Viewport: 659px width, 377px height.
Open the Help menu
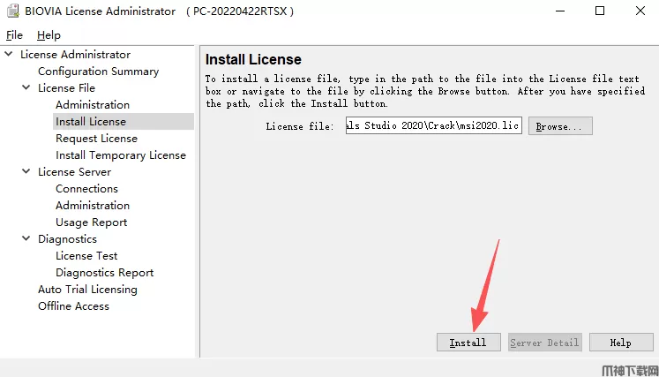pyautogui.click(x=49, y=35)
